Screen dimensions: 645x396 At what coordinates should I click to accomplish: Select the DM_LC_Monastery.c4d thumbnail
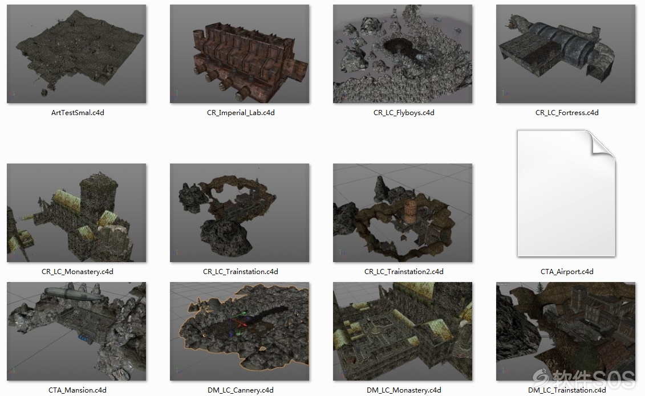pyautogui.click(x=403, y=331)
